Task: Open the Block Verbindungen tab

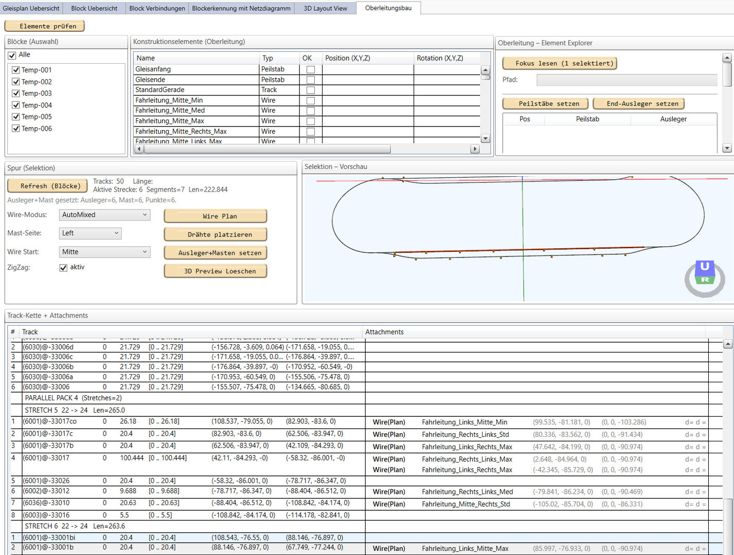Action: [157, 8]
